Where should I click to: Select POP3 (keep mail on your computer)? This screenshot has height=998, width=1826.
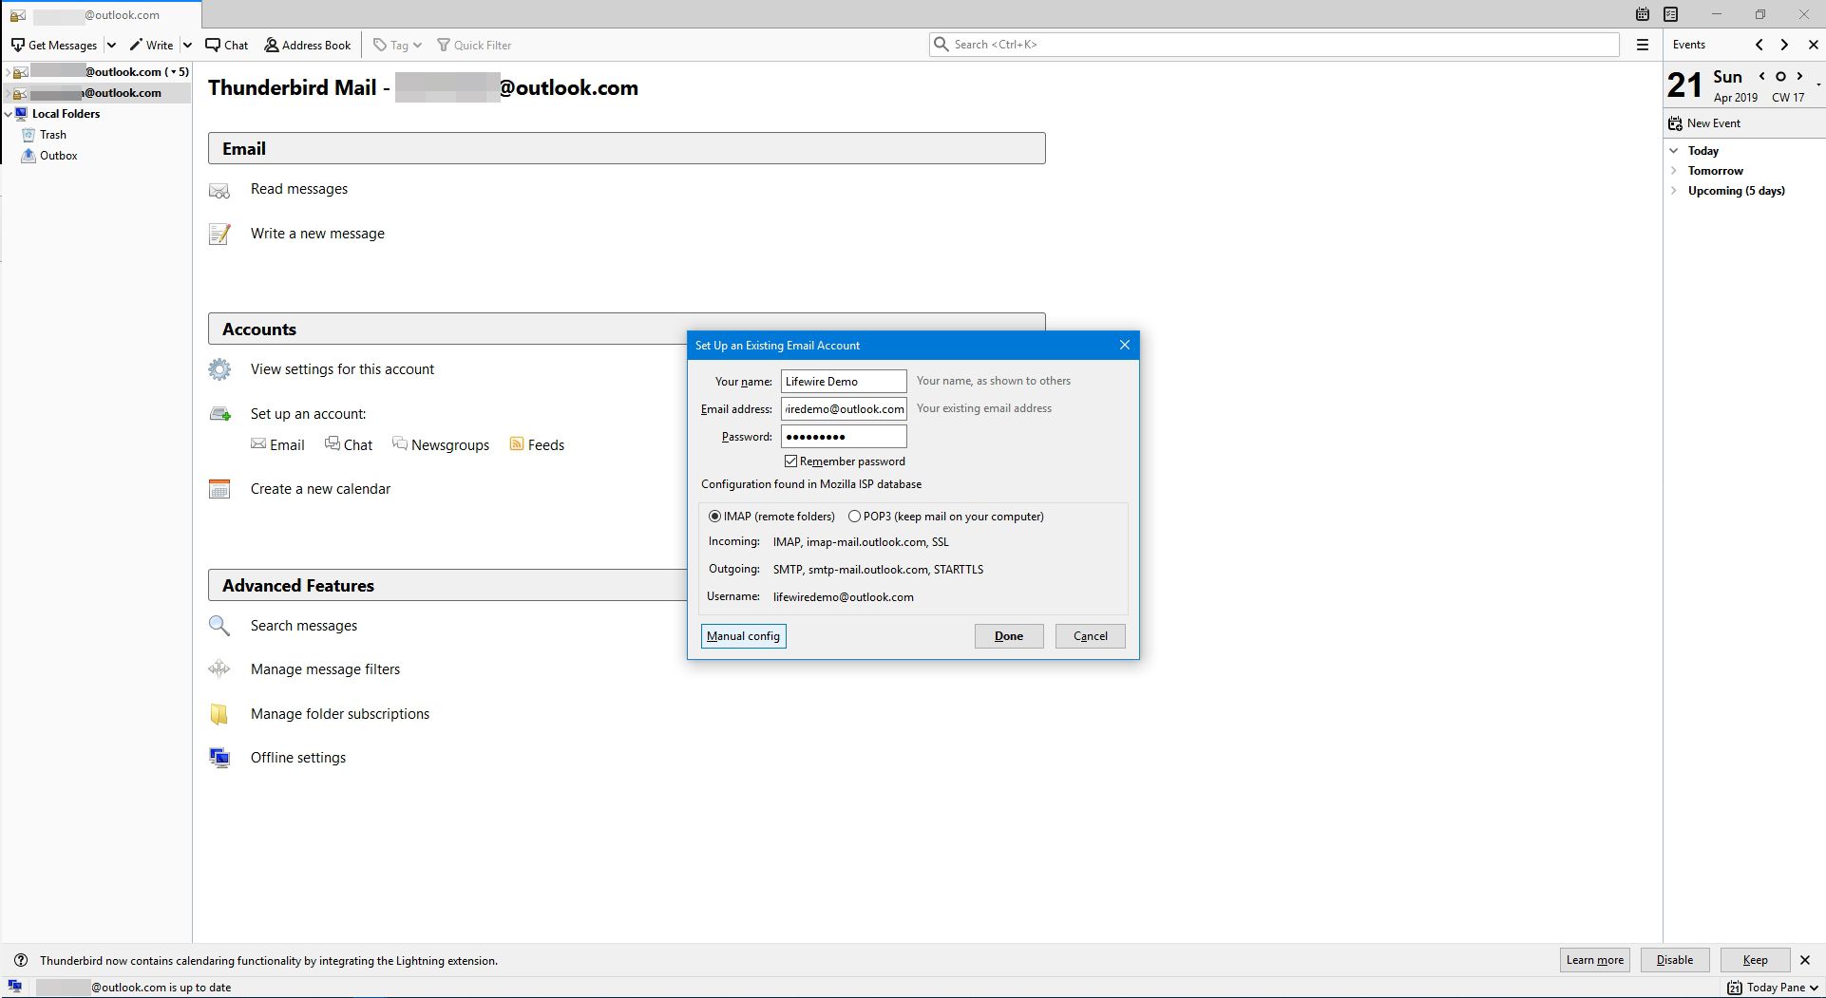point(854,517)
